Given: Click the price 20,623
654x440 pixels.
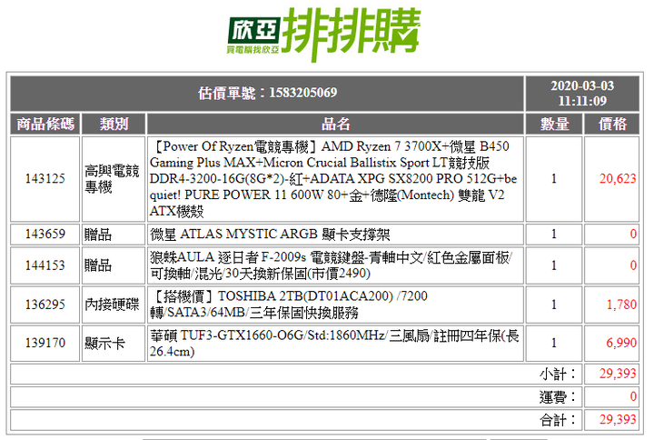Looking at the screenshot, I should pyautogui.click(x=618, y=179).
